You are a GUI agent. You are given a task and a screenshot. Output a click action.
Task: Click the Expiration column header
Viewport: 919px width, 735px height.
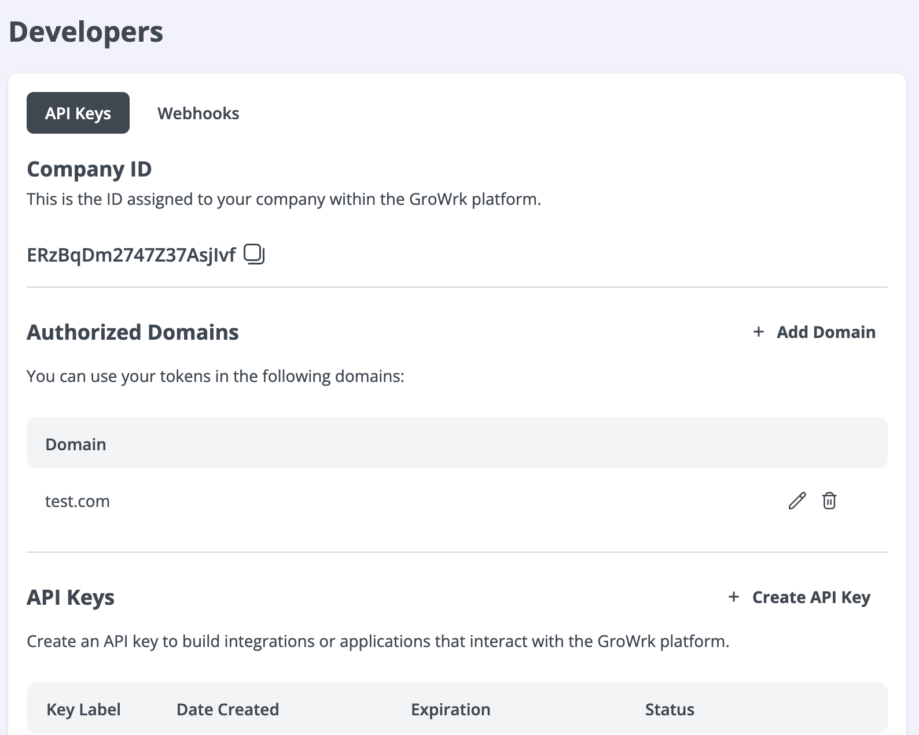point(450,710)
